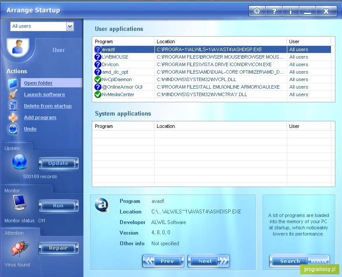This screenshot has height=277, width=342.
Task: Click User header in System applications table
Action: point(309,126)
